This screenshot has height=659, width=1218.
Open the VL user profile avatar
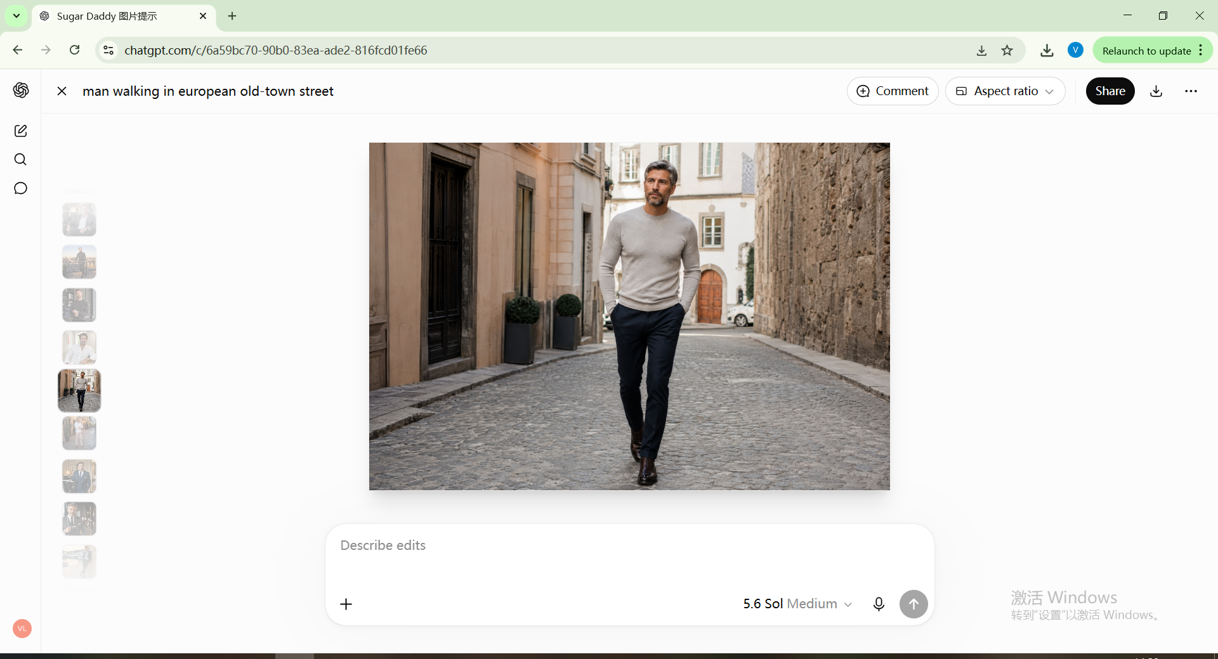[22, 629]
